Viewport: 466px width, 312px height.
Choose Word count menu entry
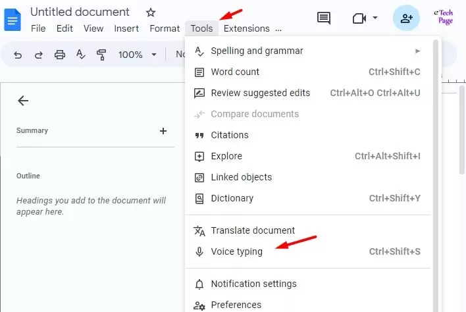click(x=235, y=72)
